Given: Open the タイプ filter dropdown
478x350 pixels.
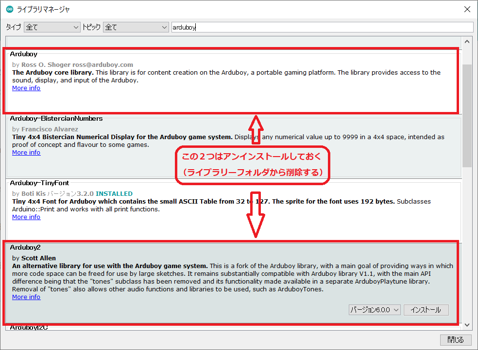Looking at the screenshot, I should [52, 27].
